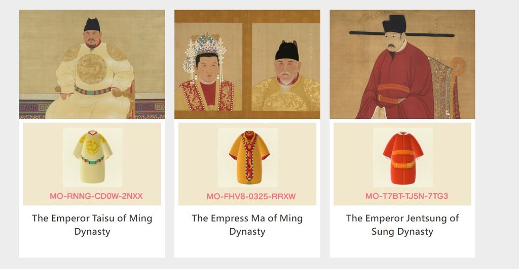Click design code MO-FHV8-0325-RRXW
This screenshot has height=269, width=519.
click(x=251, y=196)
